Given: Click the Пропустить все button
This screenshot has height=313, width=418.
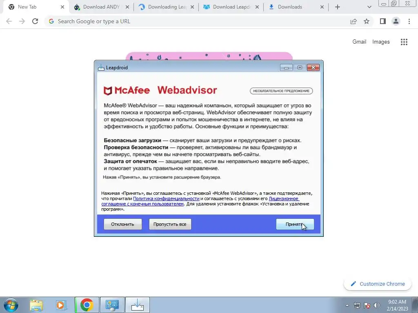Looking at the screenshot, I should click(170, 224).
